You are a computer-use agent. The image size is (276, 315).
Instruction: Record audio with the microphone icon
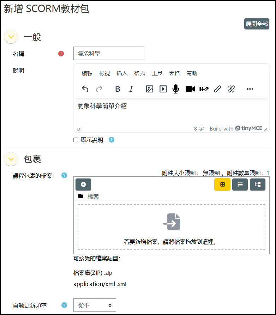176,89
